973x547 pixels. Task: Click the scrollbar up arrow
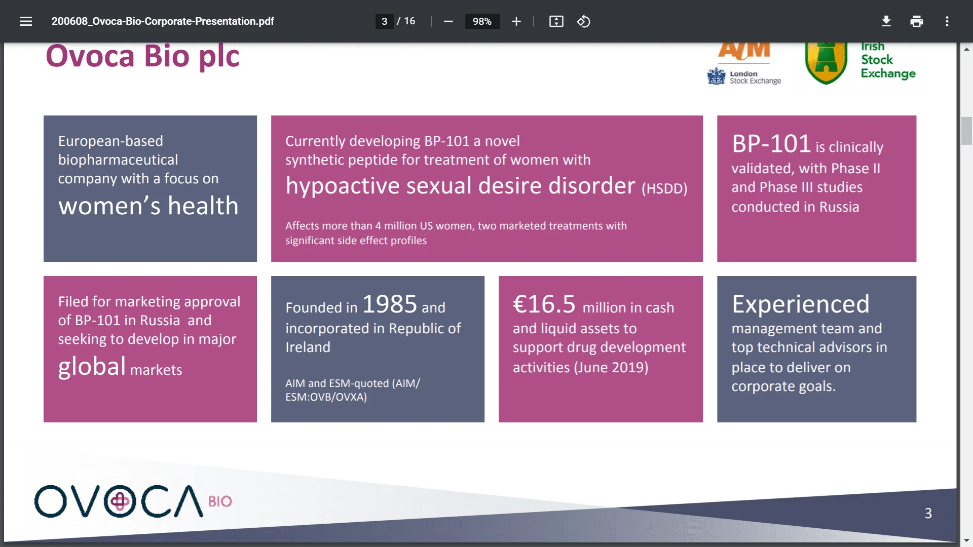click(966, 49)
